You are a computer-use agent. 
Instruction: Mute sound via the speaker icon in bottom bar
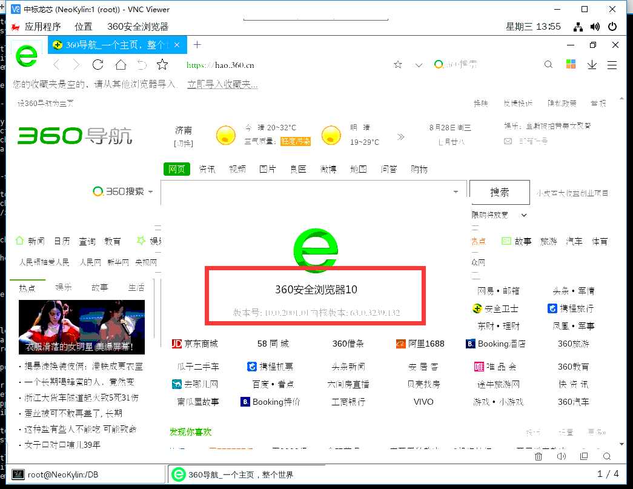[x=560, y=456]
